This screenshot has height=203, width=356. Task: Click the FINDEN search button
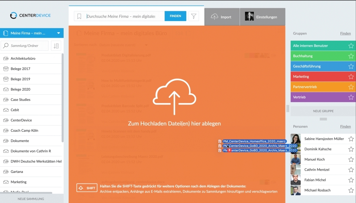click(175, 16)
